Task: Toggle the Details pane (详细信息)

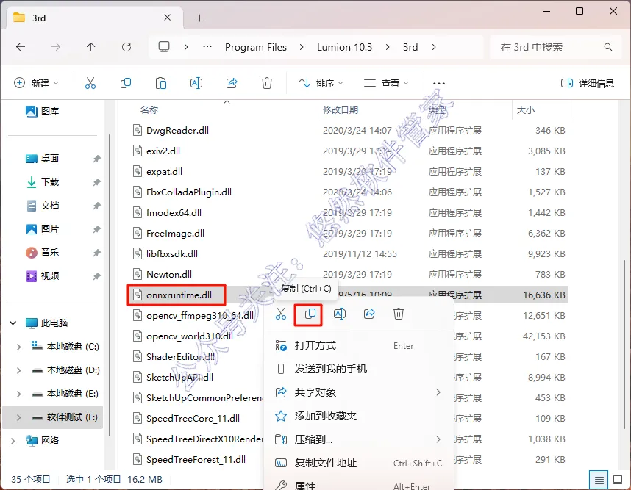Action: point(588,83)
